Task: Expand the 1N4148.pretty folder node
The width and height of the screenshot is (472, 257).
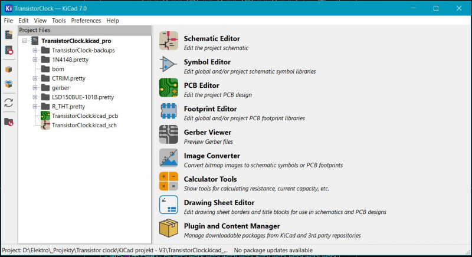Action: coord(35,60)
